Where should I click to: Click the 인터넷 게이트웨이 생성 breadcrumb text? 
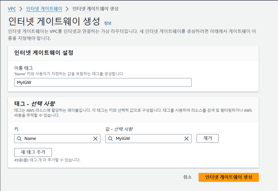(x=95, y=9)
